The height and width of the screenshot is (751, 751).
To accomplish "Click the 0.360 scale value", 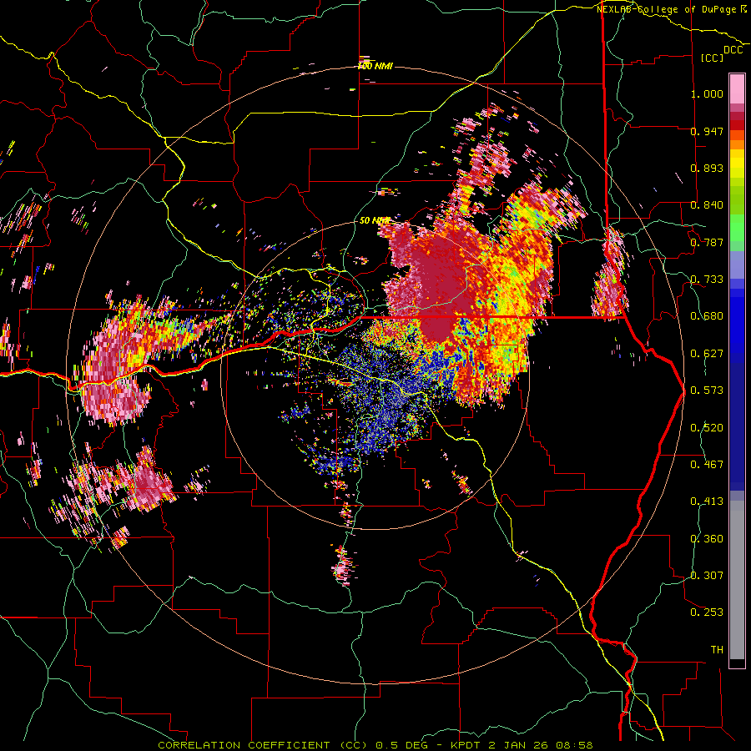I will (x=707, y=539).
